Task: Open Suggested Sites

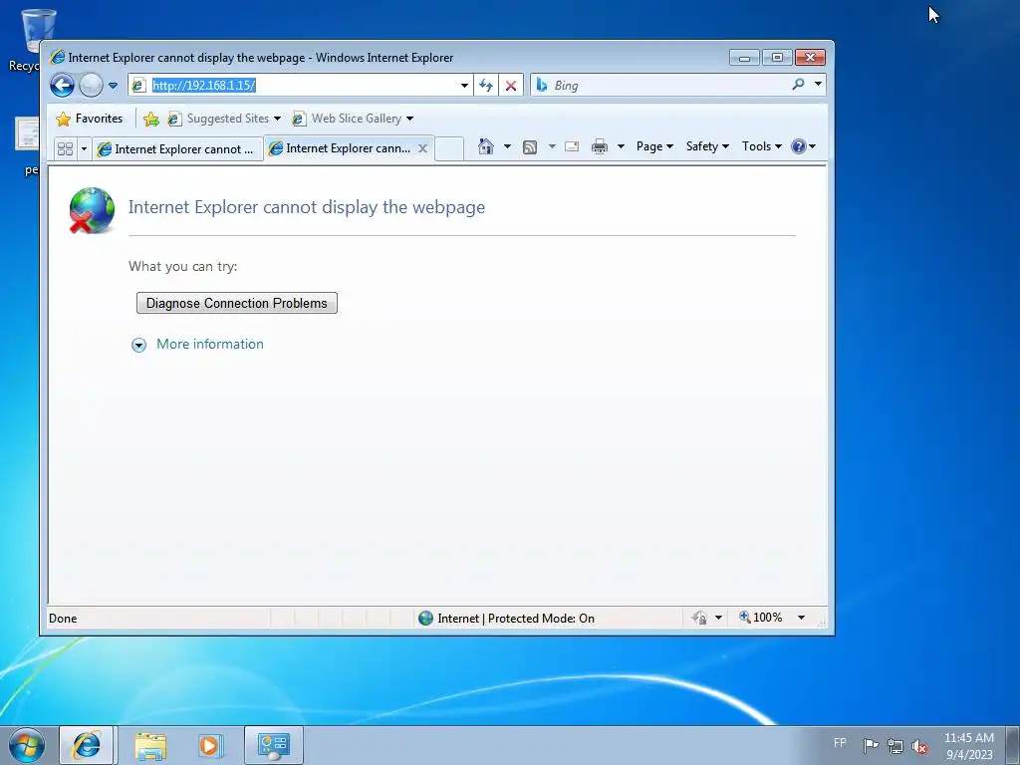Action: tap(224, 119)
